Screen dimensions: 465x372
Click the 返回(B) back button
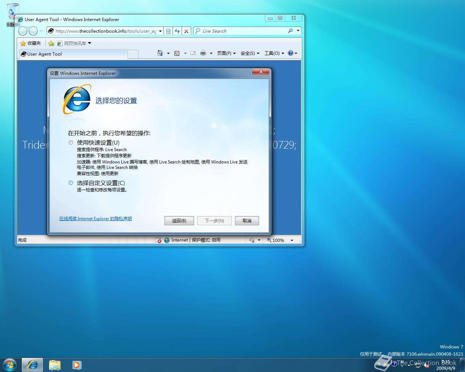pyautogui.click(x=179, y=221)
